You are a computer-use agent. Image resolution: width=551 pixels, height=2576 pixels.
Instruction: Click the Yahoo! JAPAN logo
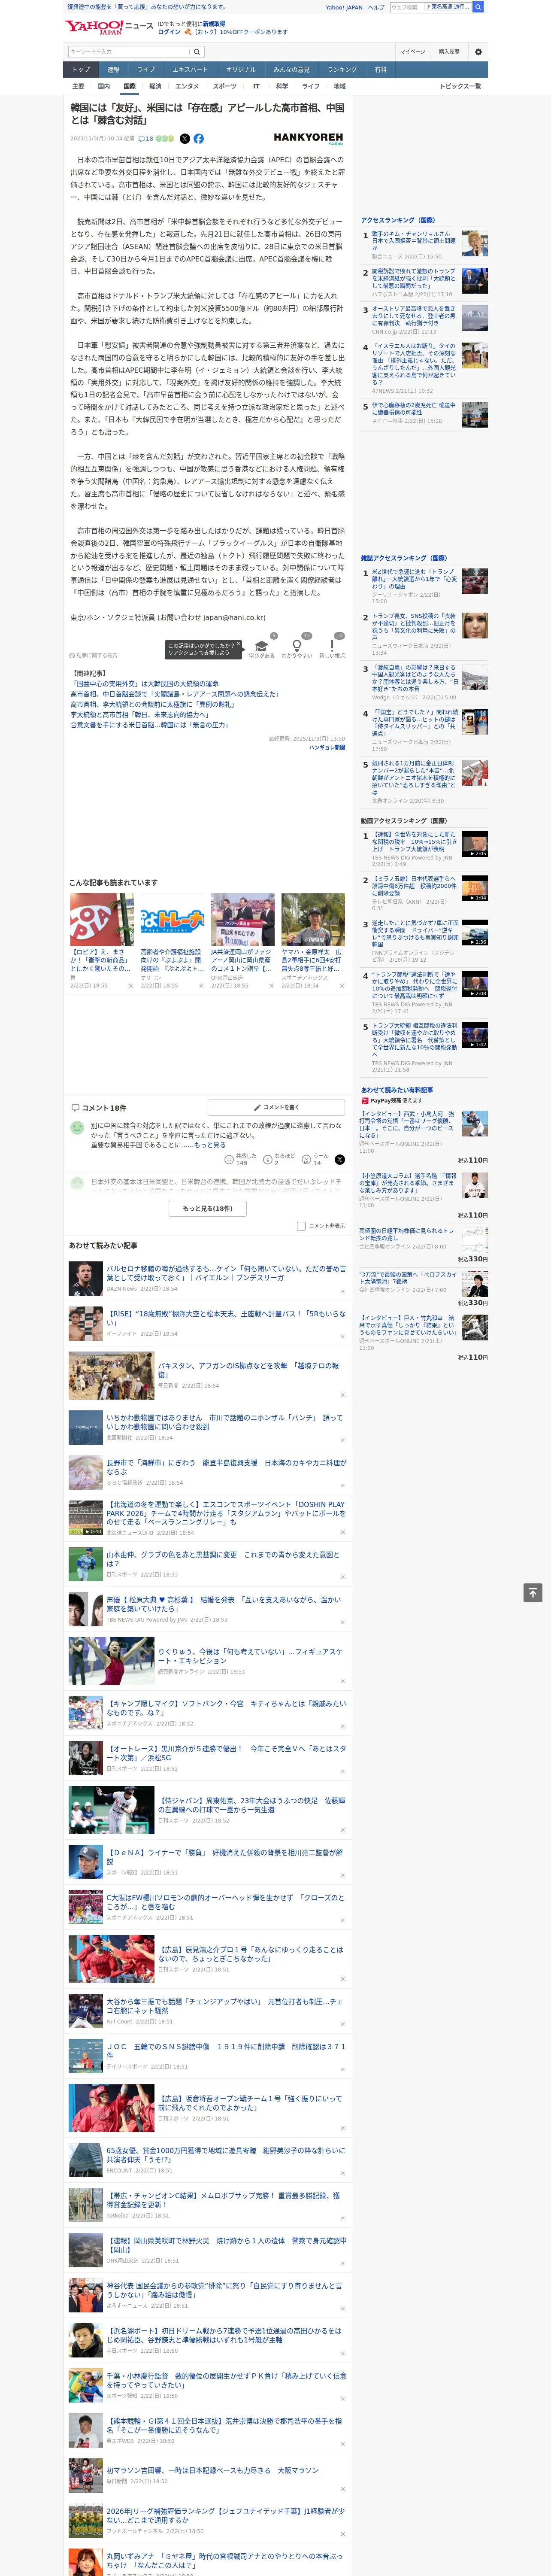pyautogui.click(x=94, y=27)
